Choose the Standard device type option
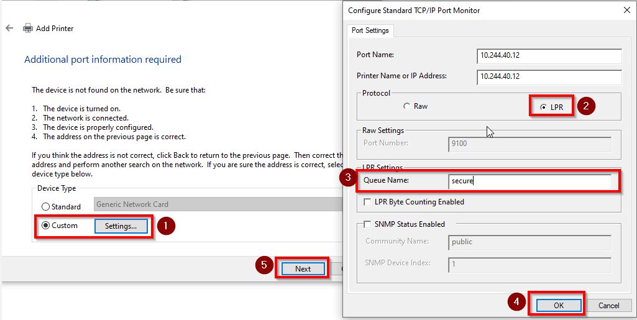The height and width of the screenshot is (320, 637). 45,206
